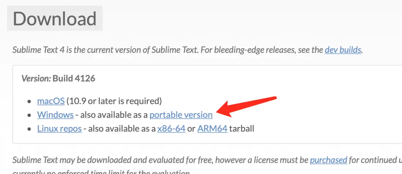The height and width of the screenshot is (174, 402).
Task: Download Sublime Text for Windows
Action: [55, 115]
